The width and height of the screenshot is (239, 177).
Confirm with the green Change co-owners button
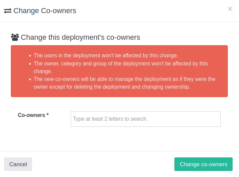click(203, 164)
